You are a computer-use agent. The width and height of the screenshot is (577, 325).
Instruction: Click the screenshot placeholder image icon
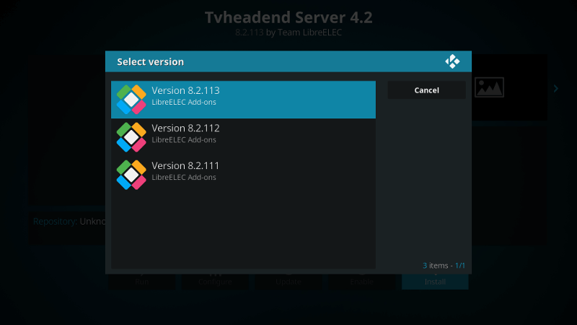tap(489, 87)
